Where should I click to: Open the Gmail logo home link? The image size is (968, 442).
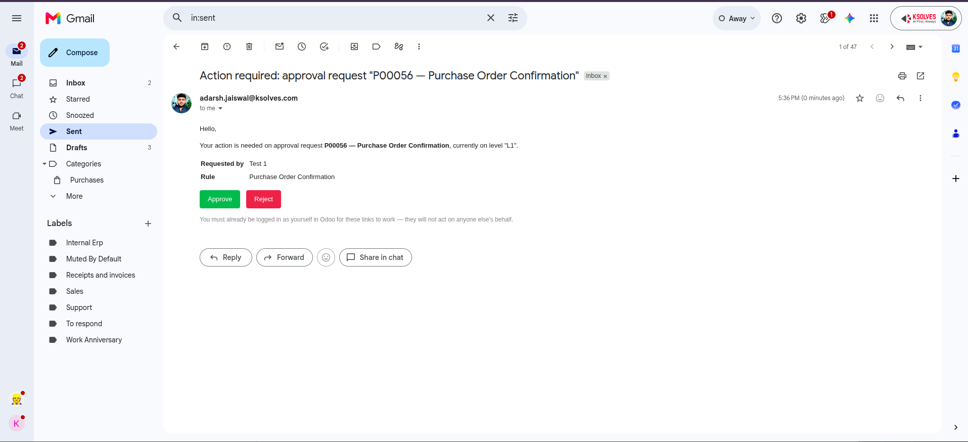70,18
